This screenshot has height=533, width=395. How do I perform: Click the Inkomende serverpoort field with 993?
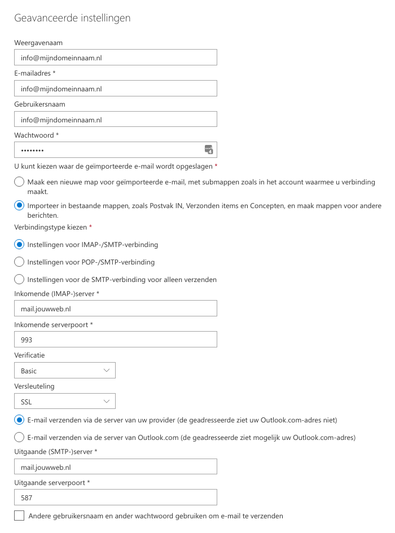pos(115,340)
